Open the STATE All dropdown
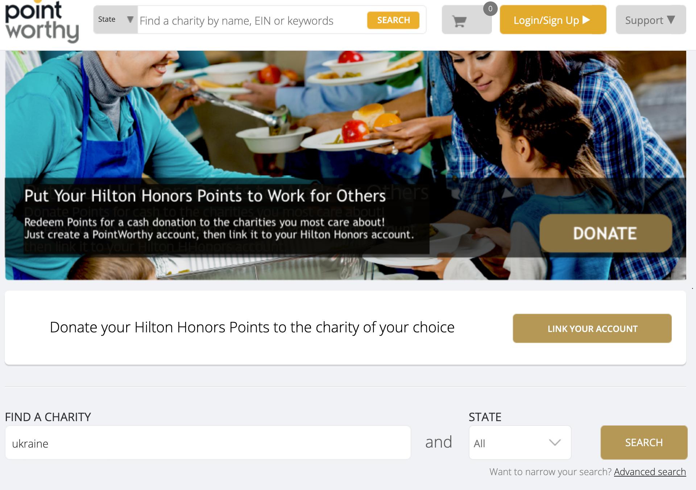Screen dimensions: 696x490 click(x=520, y=443)
